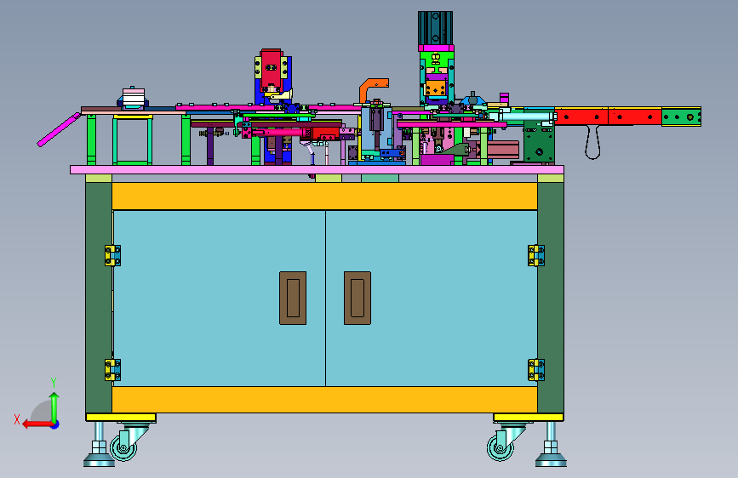Image resolution: width=738 pixels, height=478 pixels.
Task: Pick the lower hinge on the right door
Action: 536,370
